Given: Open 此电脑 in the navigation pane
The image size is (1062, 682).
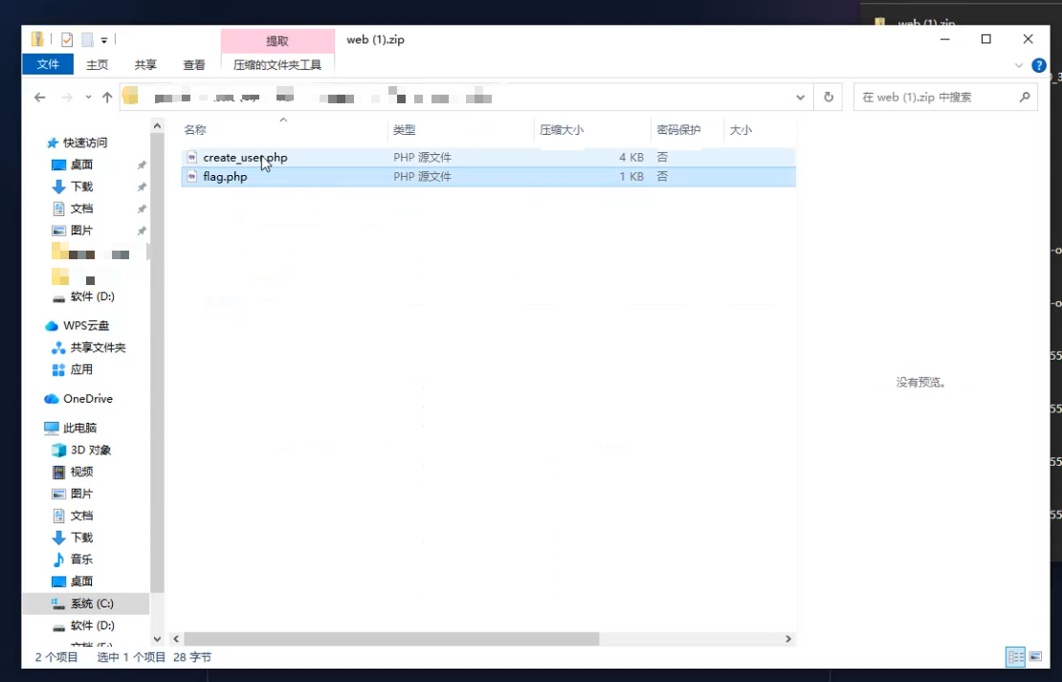Looking at the screenshot, I should click(80, 428).
